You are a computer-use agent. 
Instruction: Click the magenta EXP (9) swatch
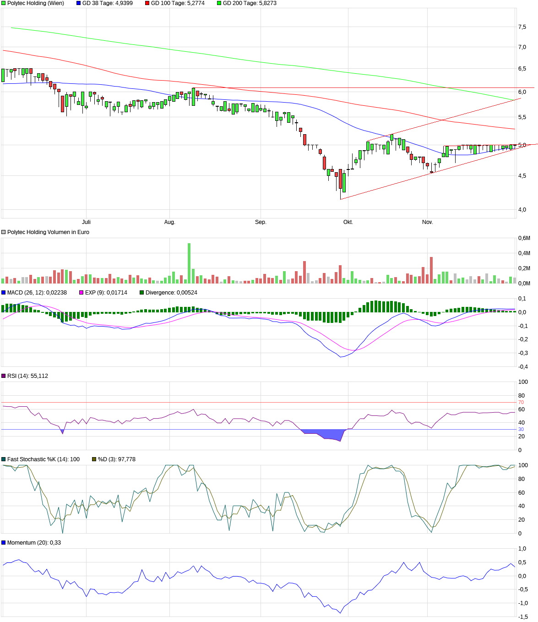pos(82,293)
